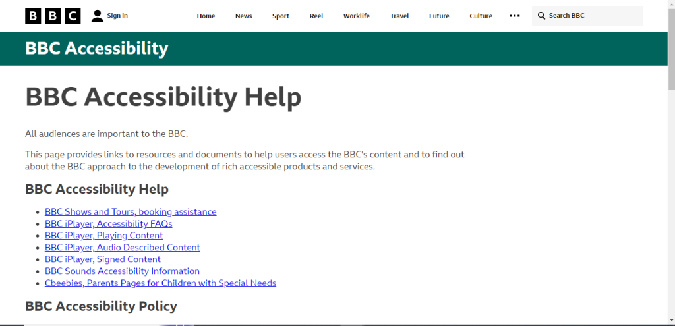Click the search magnifier icon
Screen dimensions: 675x326
pyautogui.click(x=542, y=16)
